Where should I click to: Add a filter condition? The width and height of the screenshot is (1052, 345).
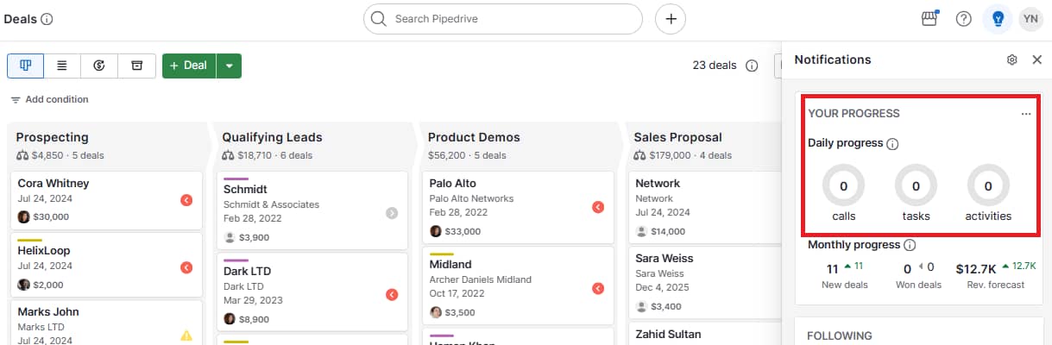click(49, 100)
